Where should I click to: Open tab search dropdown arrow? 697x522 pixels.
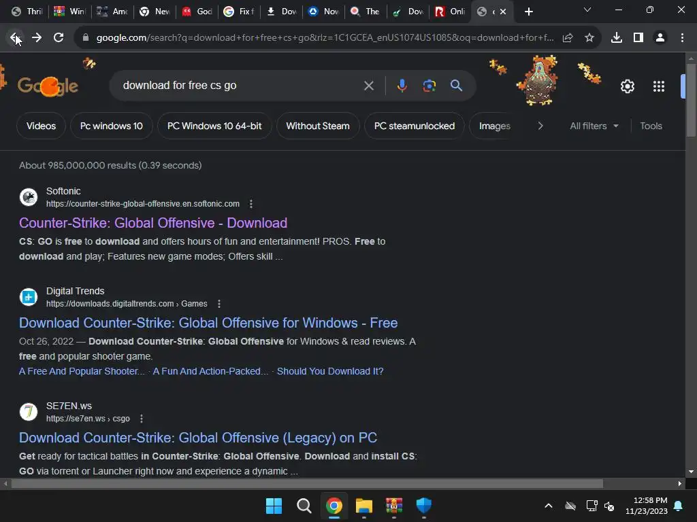587,10
